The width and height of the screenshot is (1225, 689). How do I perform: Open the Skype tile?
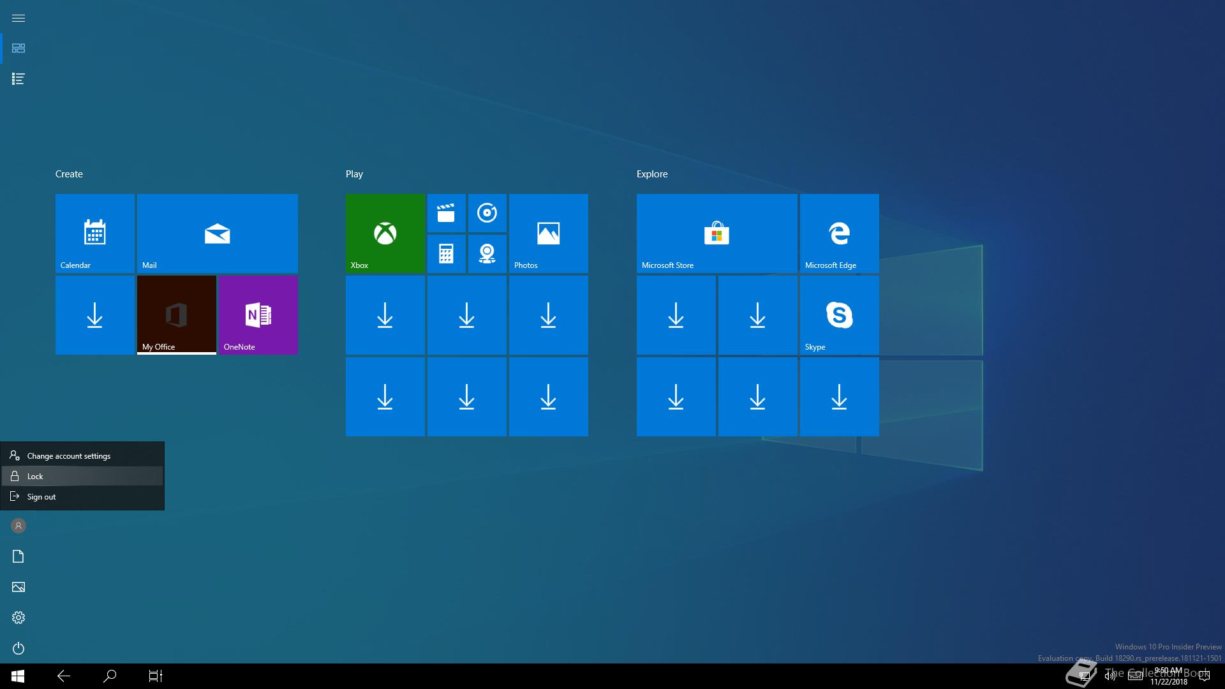pyautogui.click(x=840, y=315)
